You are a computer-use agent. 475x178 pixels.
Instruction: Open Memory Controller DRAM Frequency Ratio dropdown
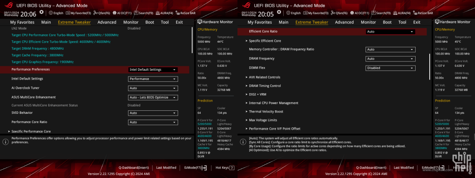coord(391,50)
